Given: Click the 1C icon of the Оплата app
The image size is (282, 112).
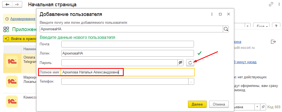Looking at the screenshot, I should tap(12, 62).
